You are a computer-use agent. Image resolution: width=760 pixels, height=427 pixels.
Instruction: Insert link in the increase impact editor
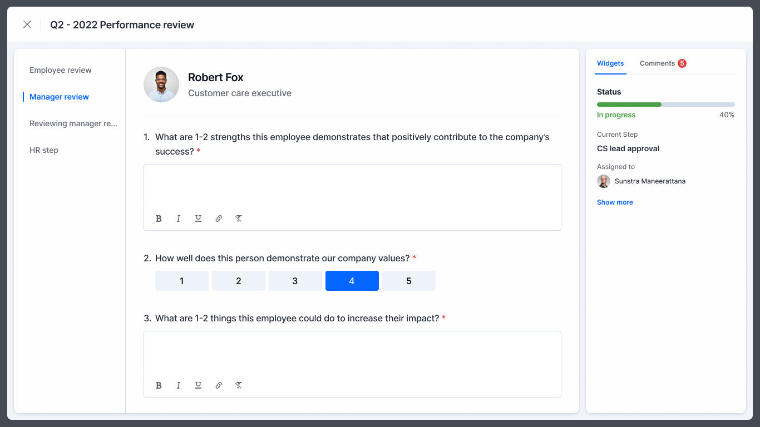(219, 385)
